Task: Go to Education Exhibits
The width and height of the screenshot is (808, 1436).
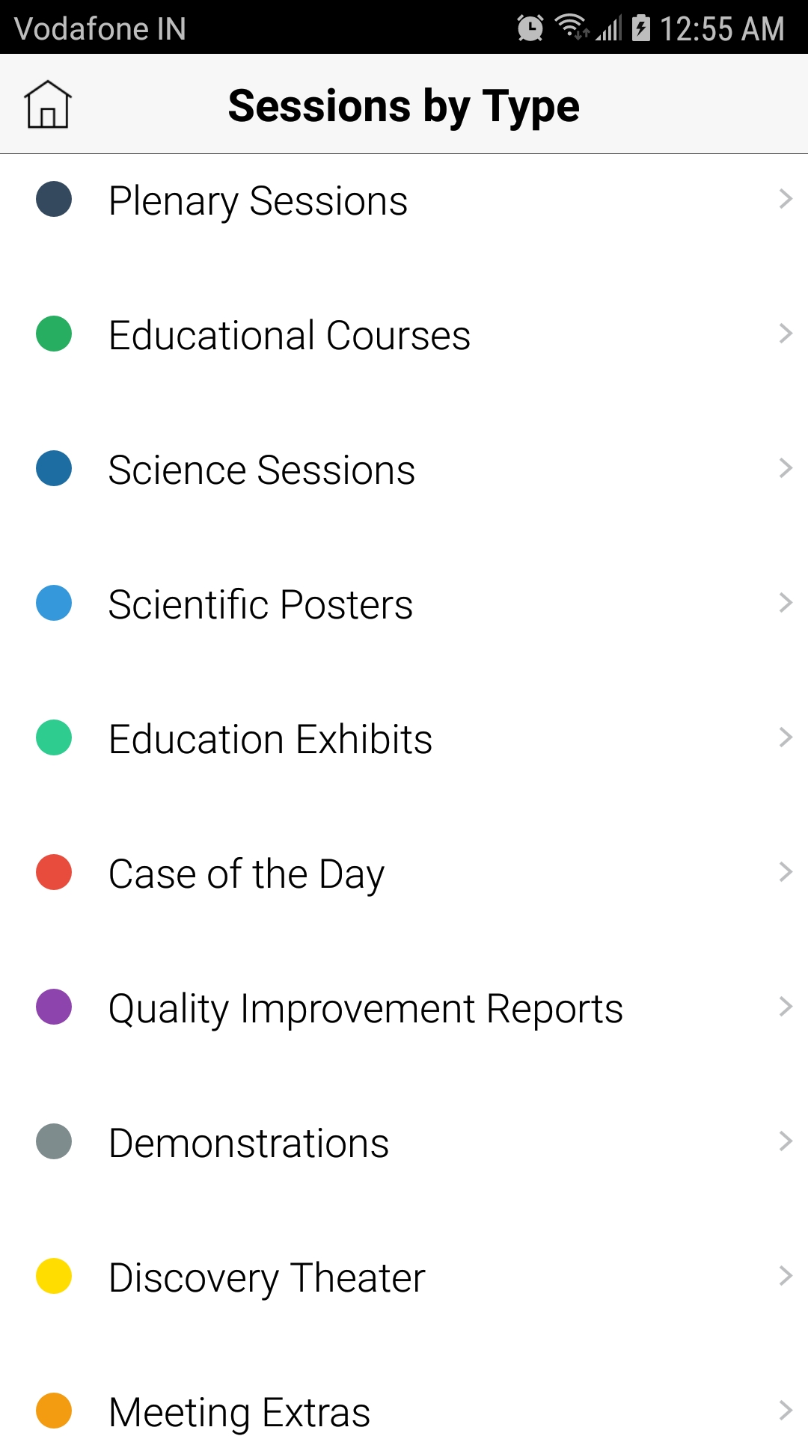Action: point(270,739)
